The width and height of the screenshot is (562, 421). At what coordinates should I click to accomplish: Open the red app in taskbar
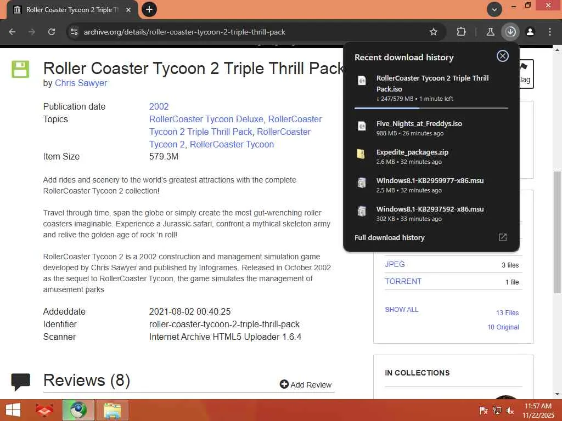pos(44,410)
